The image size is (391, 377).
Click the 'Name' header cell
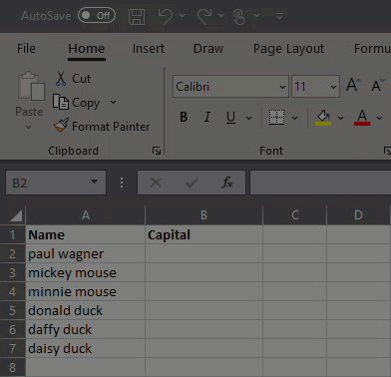point(85,234)
